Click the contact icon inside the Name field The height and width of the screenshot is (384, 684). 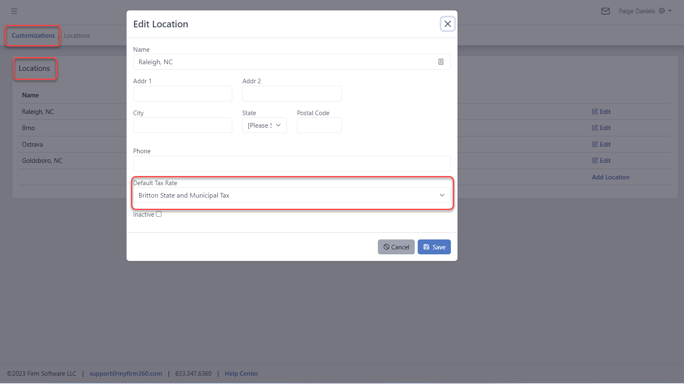click(441, 61)
